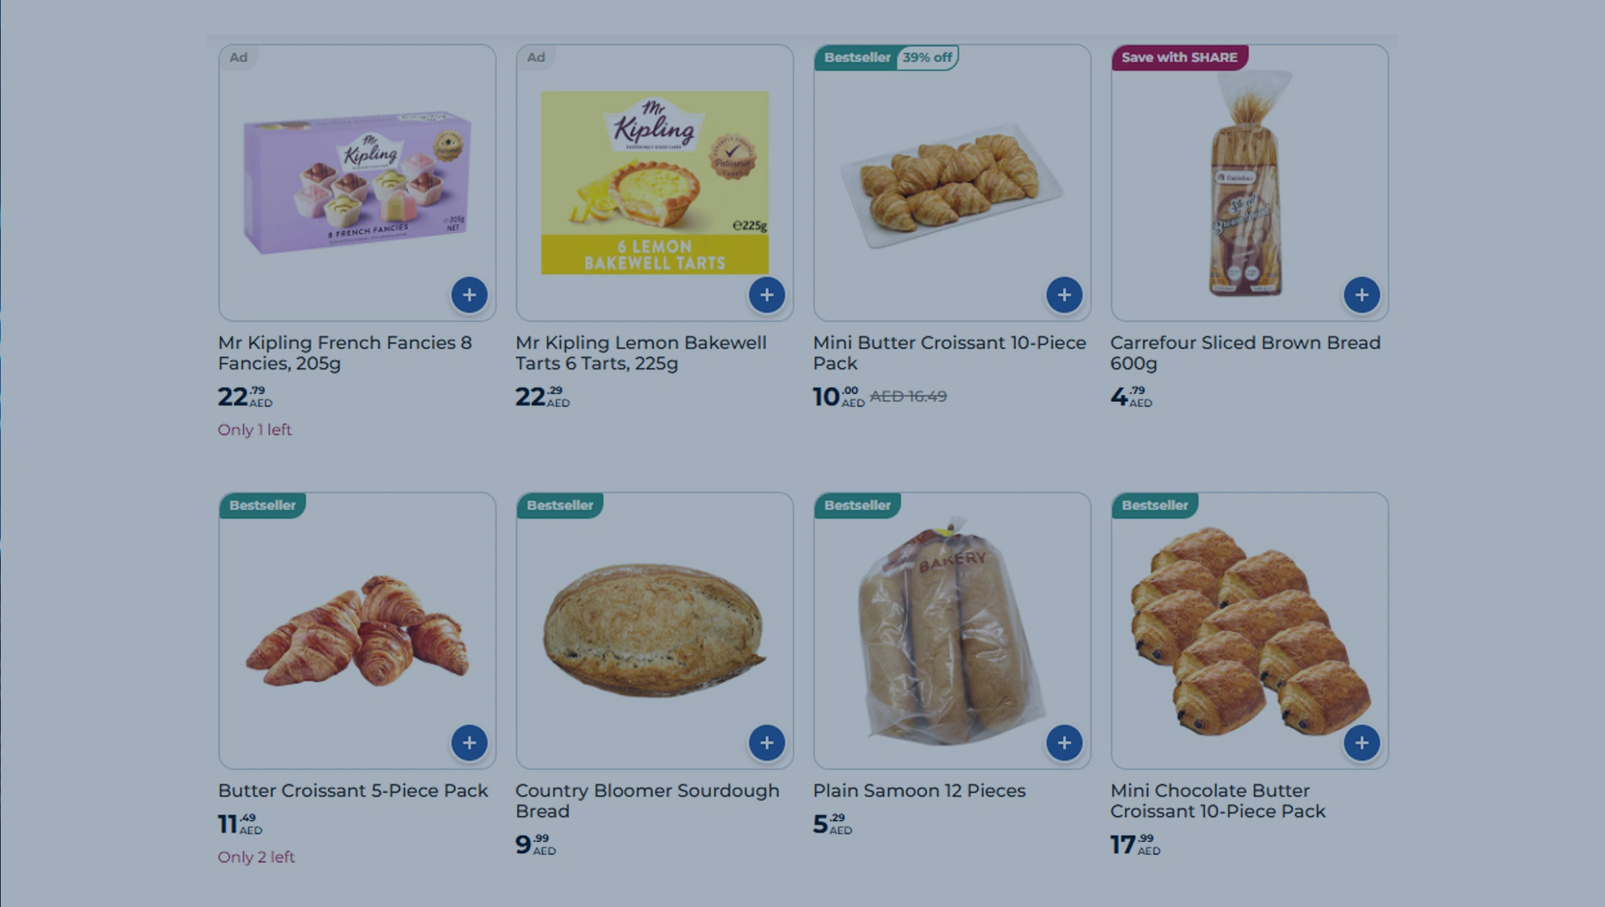
Task: View Lemon Bakewell Tarts product photo
Action: click(x=654, y=182)
